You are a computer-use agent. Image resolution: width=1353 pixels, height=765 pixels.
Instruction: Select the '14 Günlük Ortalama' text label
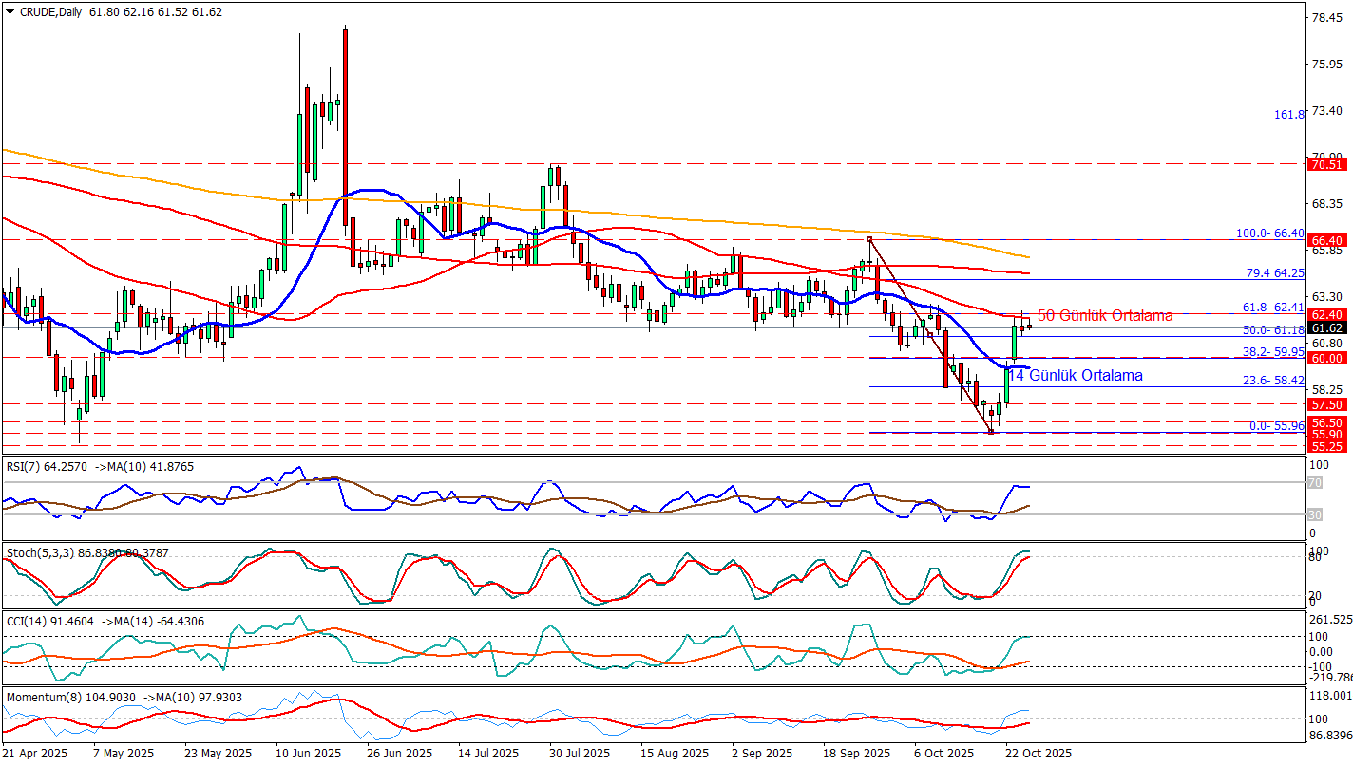coord(1075,376)
